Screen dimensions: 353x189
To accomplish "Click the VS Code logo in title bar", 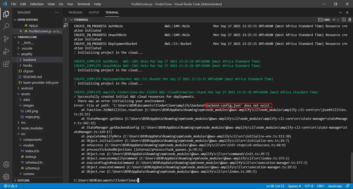I will (5, 4).
